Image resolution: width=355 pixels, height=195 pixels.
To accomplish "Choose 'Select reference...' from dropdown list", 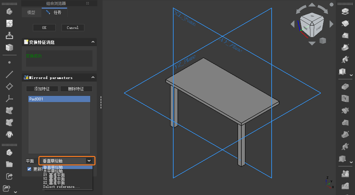I will coord(61,187).
